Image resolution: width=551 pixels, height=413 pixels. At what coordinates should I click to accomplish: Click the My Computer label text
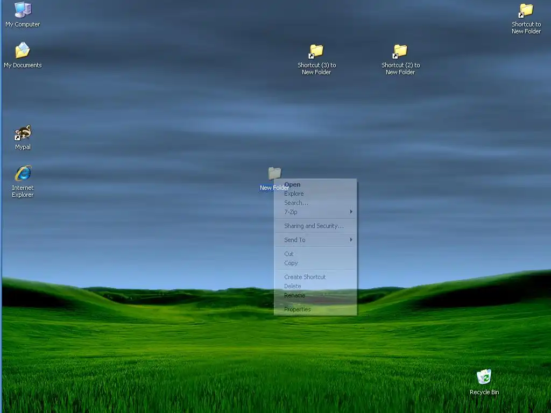coord(23,24)
